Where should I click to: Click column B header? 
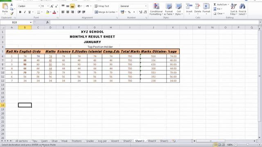pyautogui.click(x=25, y=27)
